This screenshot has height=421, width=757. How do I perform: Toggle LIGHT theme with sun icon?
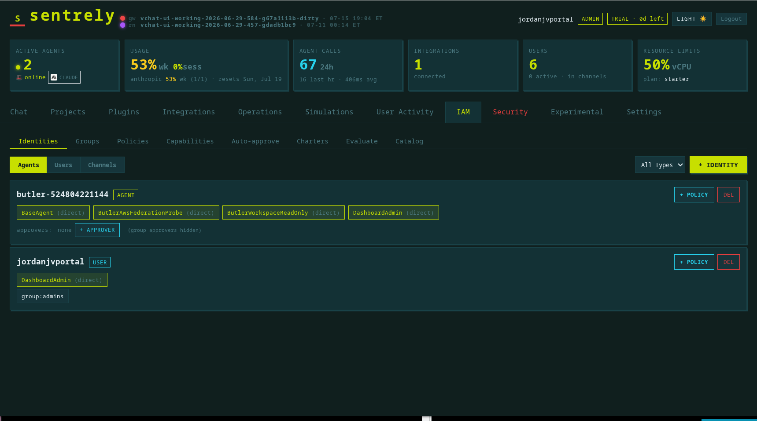click(x=691, y=19)
